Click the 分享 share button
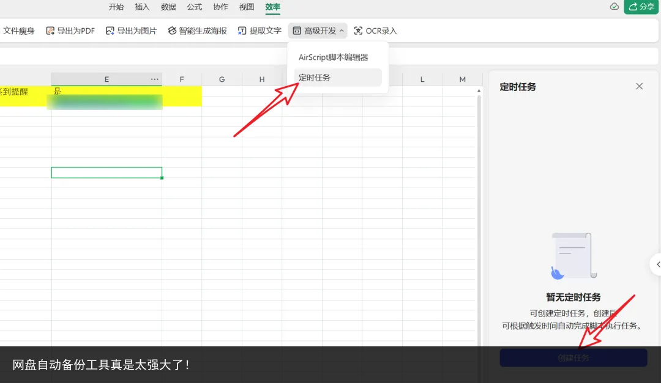The height and width of the screenshot is (383, 661). tap(641, 7)
